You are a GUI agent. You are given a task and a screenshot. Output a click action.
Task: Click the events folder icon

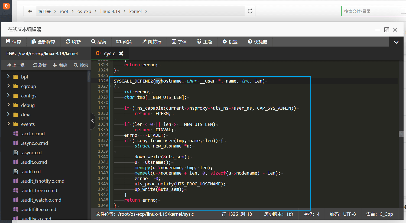(x=16, y=124)
